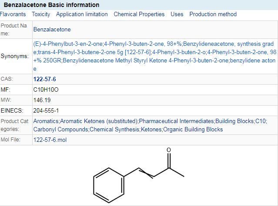The height and width of the screenshot is (206, 278).
Task: Click the Benzalacetone product name link
Action: click(52, 30)
